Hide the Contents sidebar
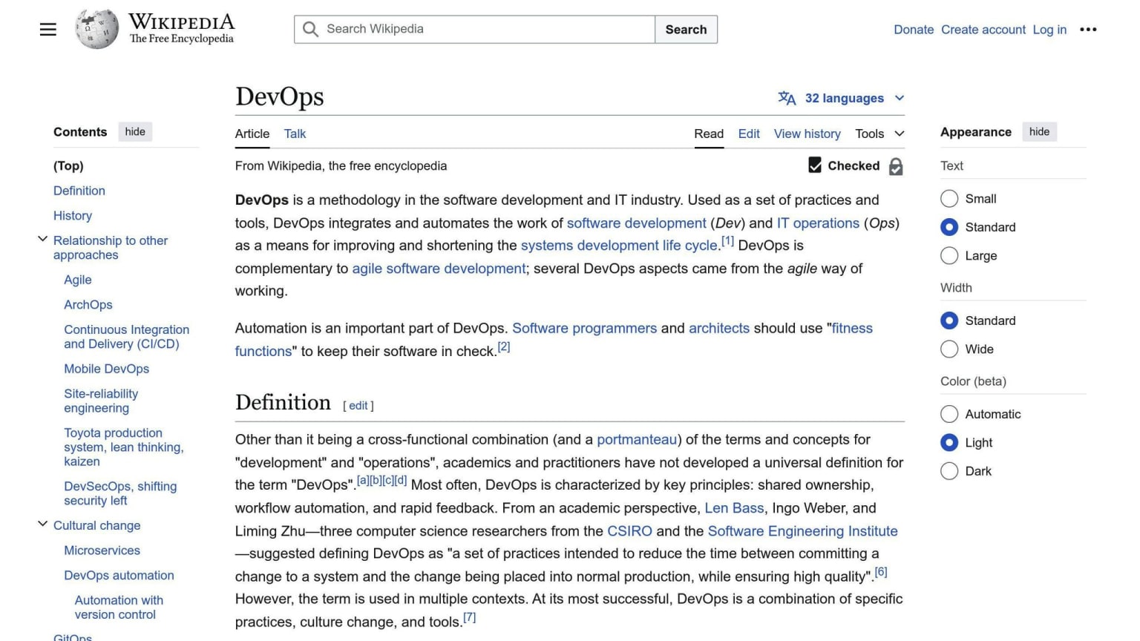 (x=135, y=131)
